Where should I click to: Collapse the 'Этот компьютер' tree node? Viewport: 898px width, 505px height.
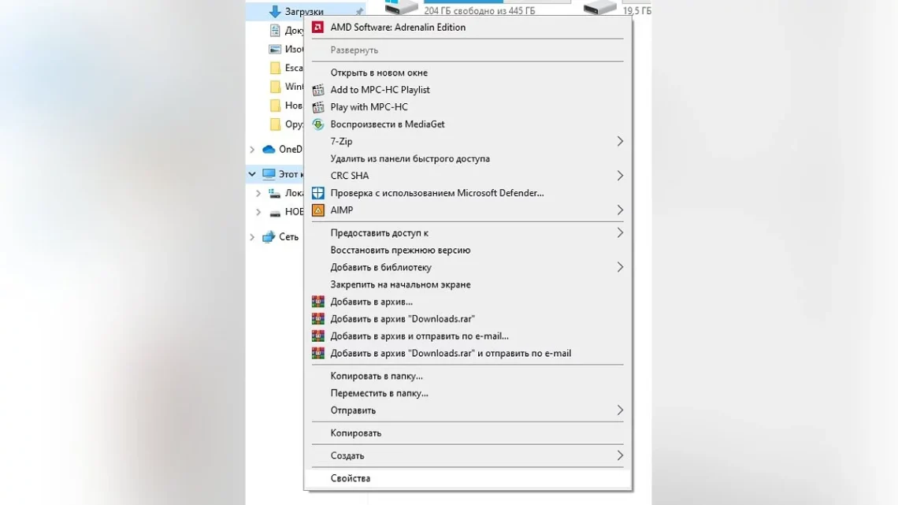point(250,173)
